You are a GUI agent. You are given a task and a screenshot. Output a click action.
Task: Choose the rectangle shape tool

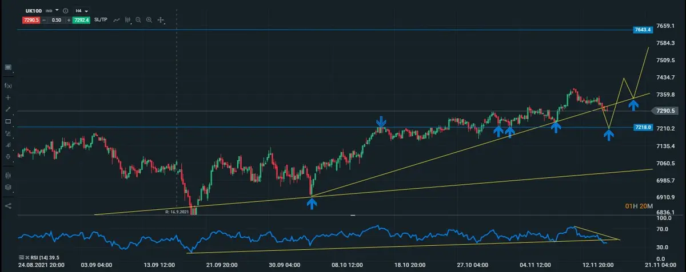(x=8, y=121)
